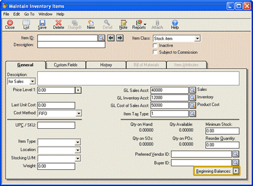
Task: Click the Minimum Stock field
Action: (222, 131)
